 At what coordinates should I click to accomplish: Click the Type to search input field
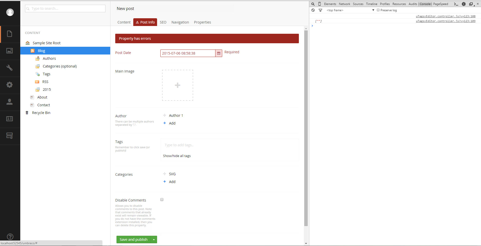coord(65,8)
